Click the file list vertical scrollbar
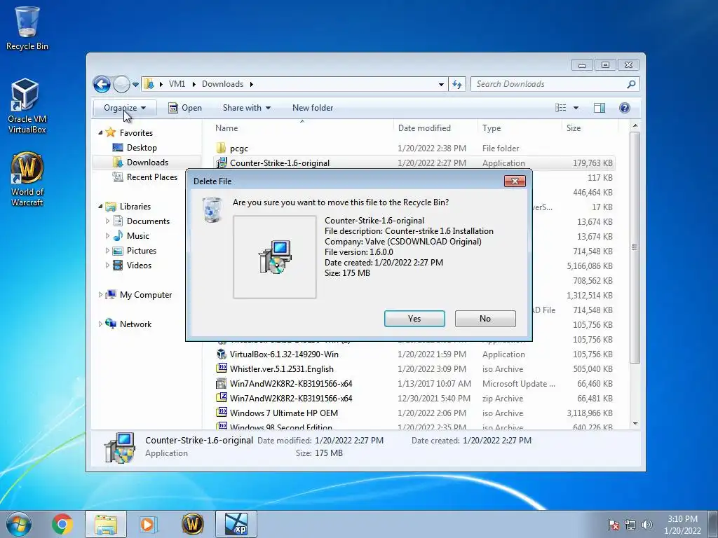This screenshot has height=538, width=718. tap(635, 247)
